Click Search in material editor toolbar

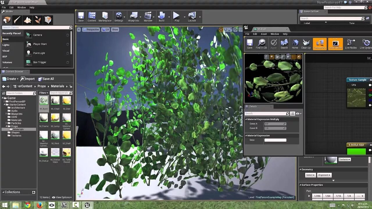coord(284,44)
